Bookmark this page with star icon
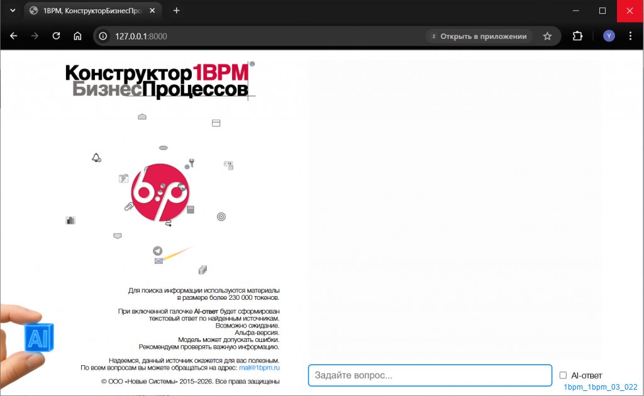This screenshot has width=644, height=396. [x=547, y=36]
